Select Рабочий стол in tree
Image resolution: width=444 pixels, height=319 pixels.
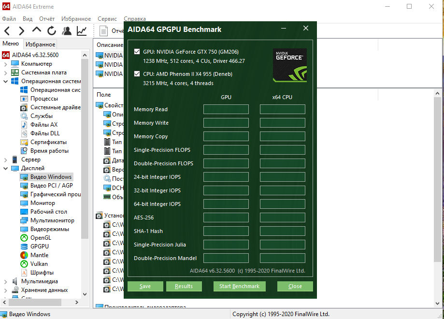[49, 212]
